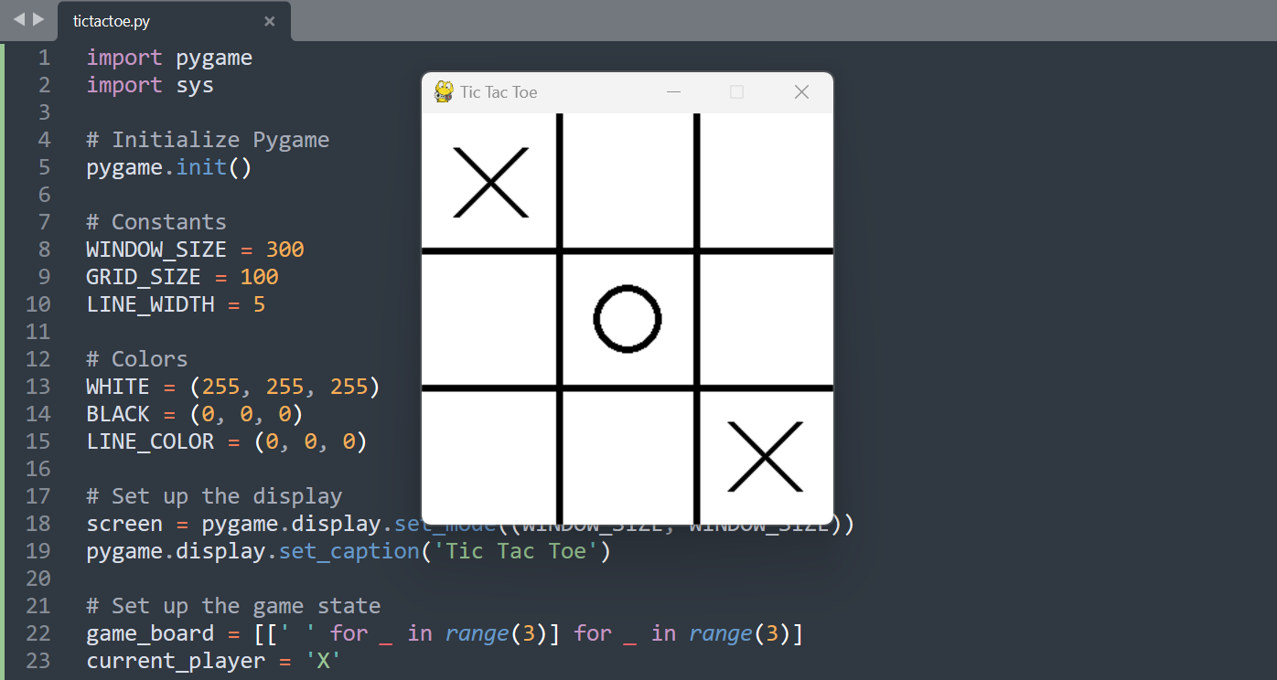Place a mark in the empty top-right cell
This screenshot has height=680, width=1277.
tap(767, 181)
